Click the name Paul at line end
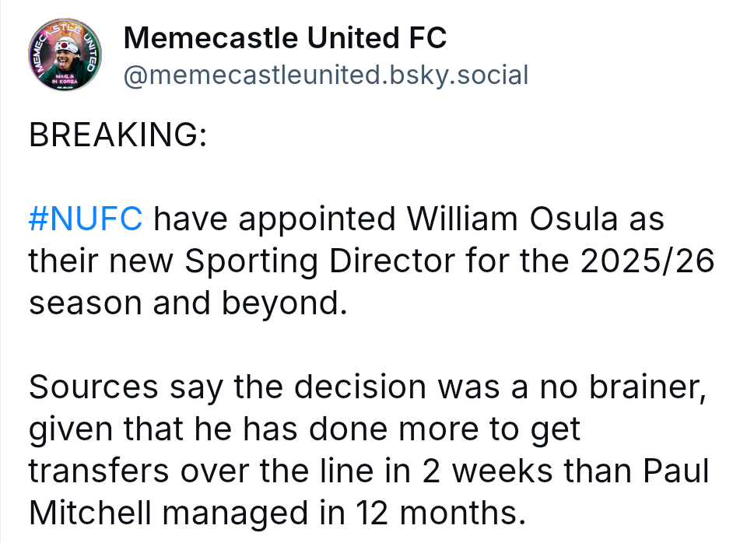This screenshot has height=543, width=747. (676, 471)
